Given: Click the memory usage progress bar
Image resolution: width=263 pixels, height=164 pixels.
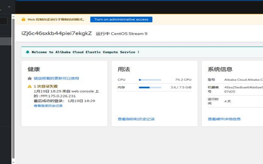Looking at the screenshot, I should click(150, 87).
